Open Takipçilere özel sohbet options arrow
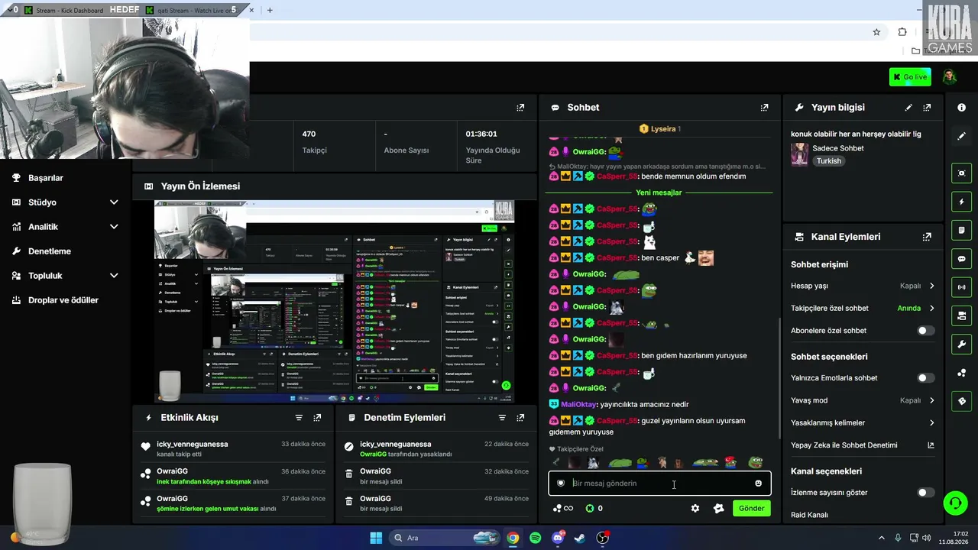The width and height of the screenshot is (978, 550). click(931, 309)
